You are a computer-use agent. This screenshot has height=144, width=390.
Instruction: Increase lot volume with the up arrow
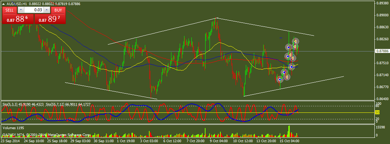pos(47,10)
